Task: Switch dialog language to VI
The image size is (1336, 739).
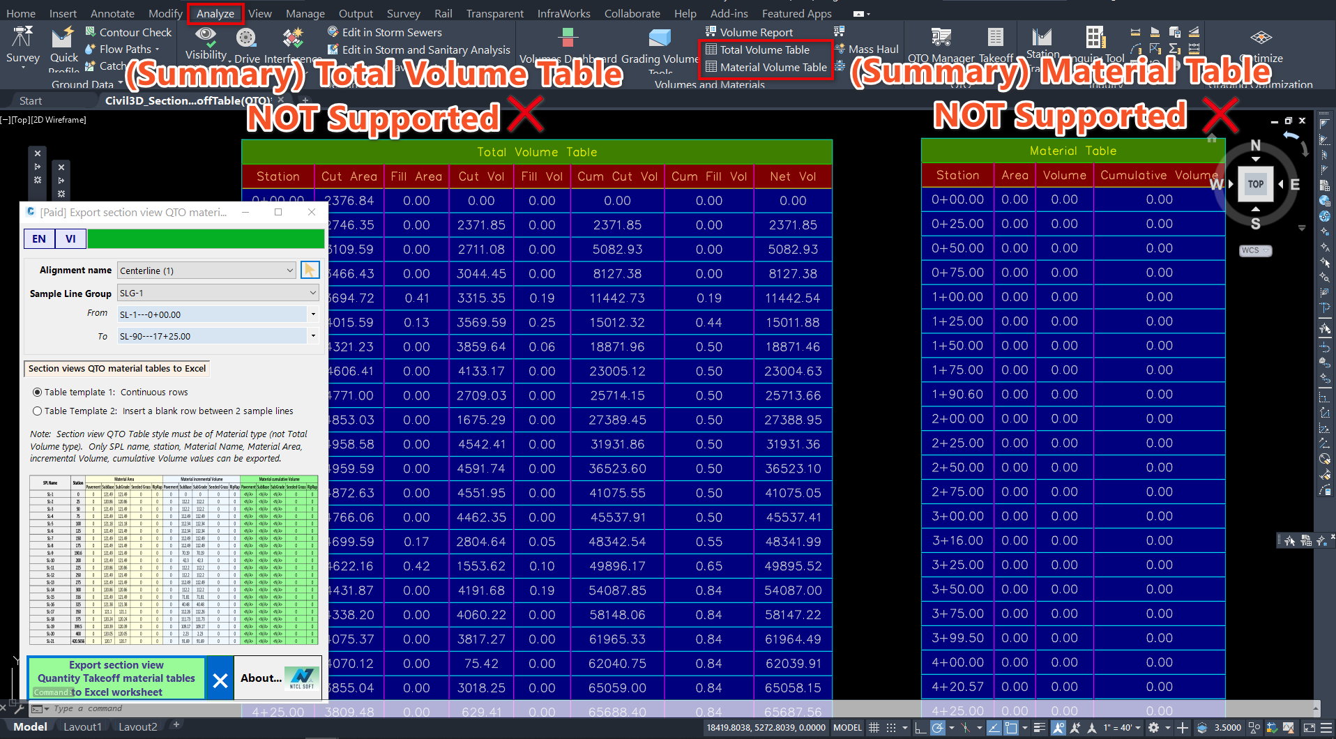Action: 70,238
